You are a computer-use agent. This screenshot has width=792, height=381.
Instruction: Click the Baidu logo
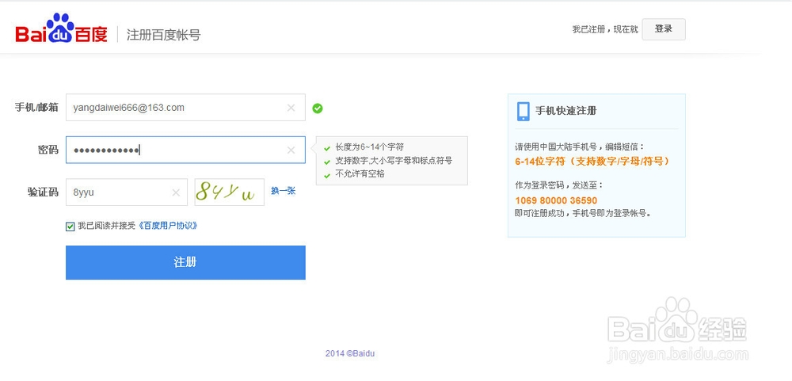click(61, 29)
